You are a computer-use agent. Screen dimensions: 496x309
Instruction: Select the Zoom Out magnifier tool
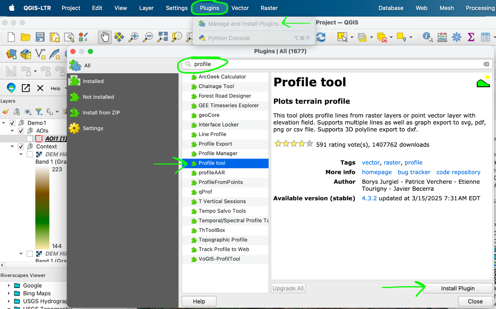coord(148,37)
